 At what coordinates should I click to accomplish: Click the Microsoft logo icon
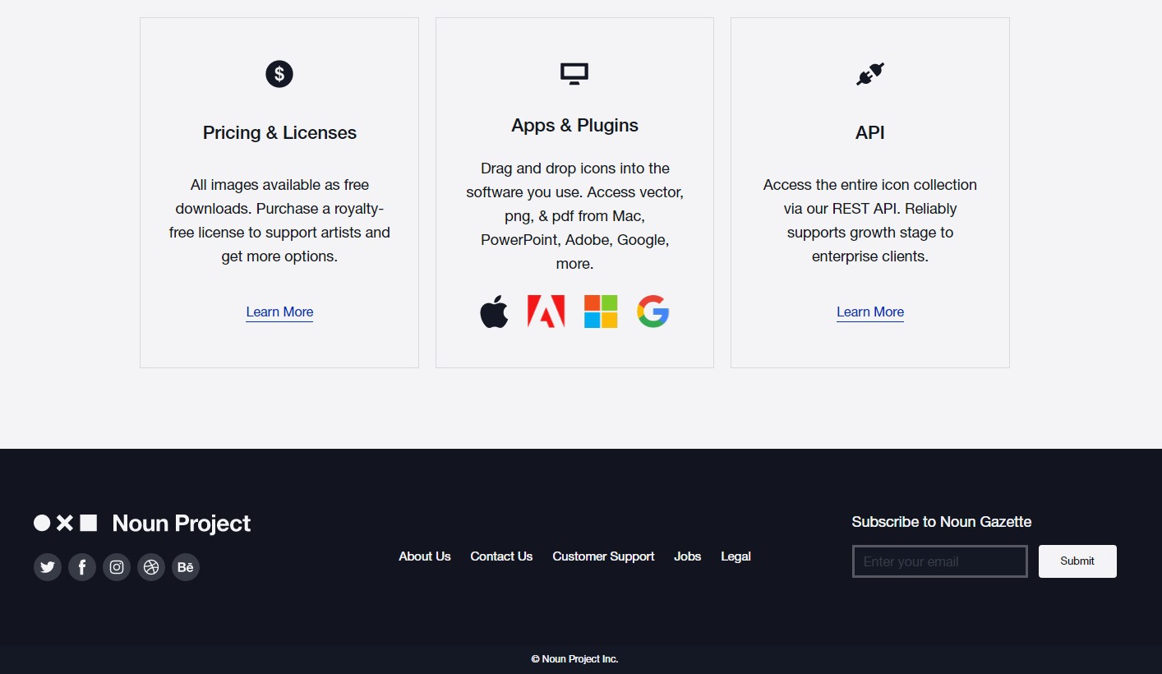point(601,312)
